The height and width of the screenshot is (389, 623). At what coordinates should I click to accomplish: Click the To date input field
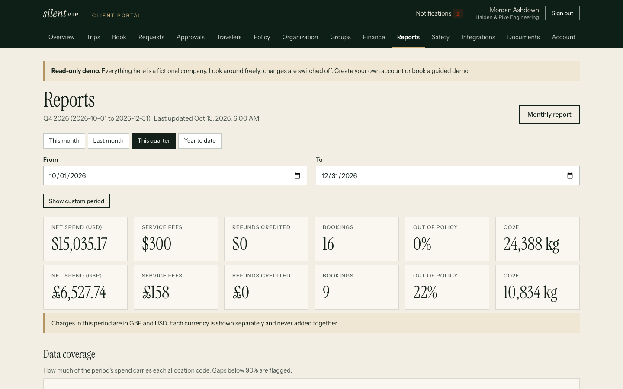448,176
